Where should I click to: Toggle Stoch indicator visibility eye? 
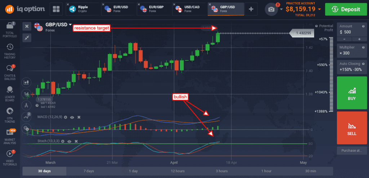pos(70,141)
